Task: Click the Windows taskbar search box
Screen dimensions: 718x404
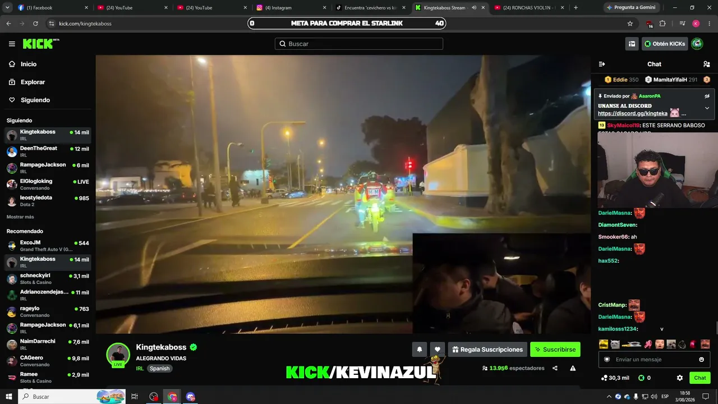Action: tap(72, 397)
